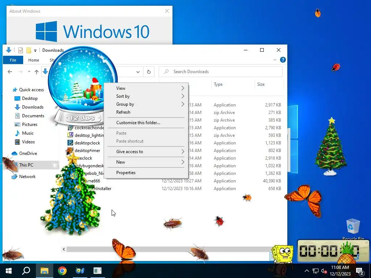Expand the address bar history dropdown
This screenshot has height=278, width=371.
click(138, 72)
